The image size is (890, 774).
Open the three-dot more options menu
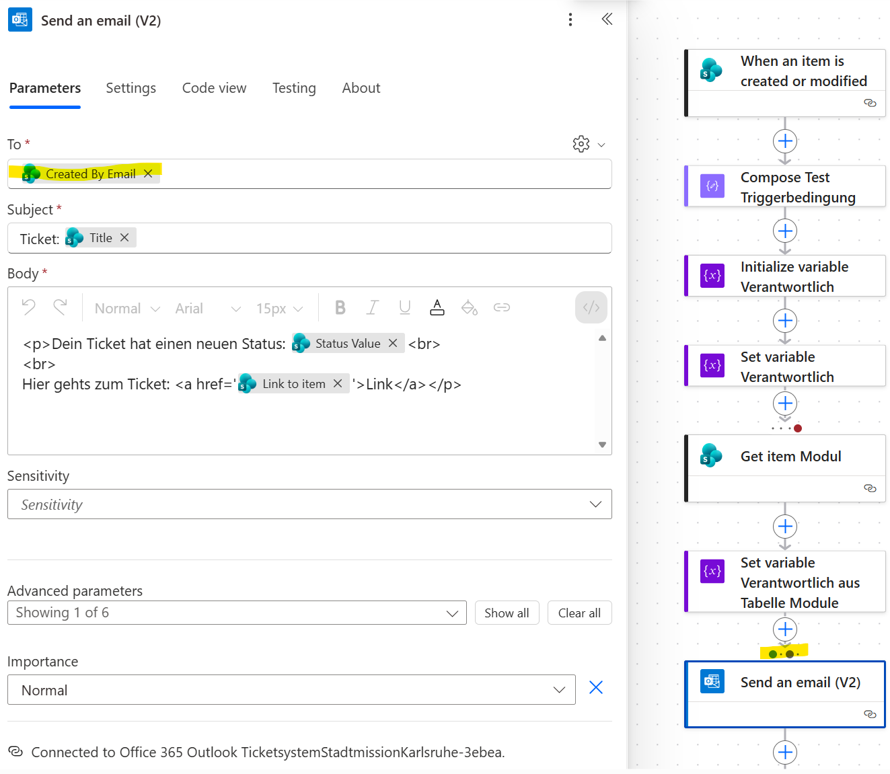coord(570,20)
